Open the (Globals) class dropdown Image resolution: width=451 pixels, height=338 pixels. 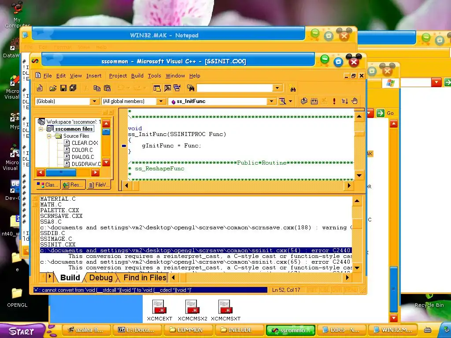[94, 101]
